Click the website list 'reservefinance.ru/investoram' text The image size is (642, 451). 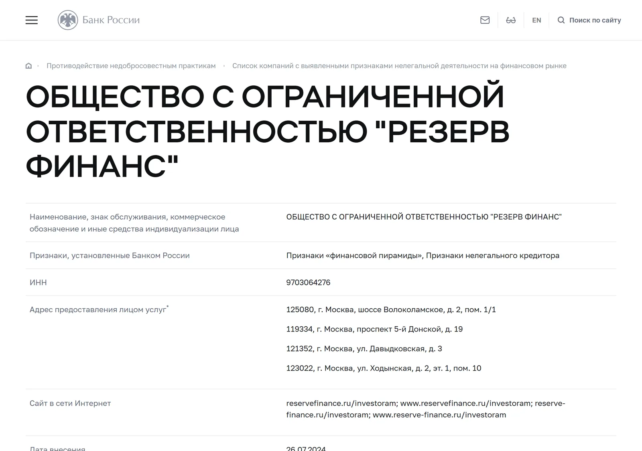426,409
